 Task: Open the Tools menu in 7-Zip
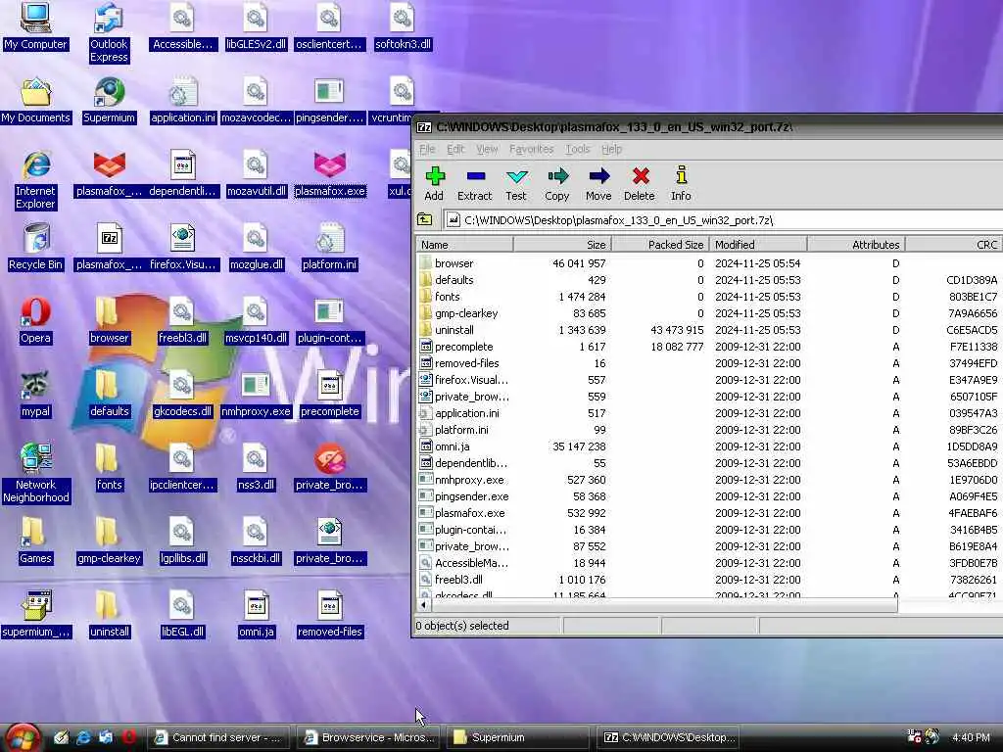(x=578, y=149)
